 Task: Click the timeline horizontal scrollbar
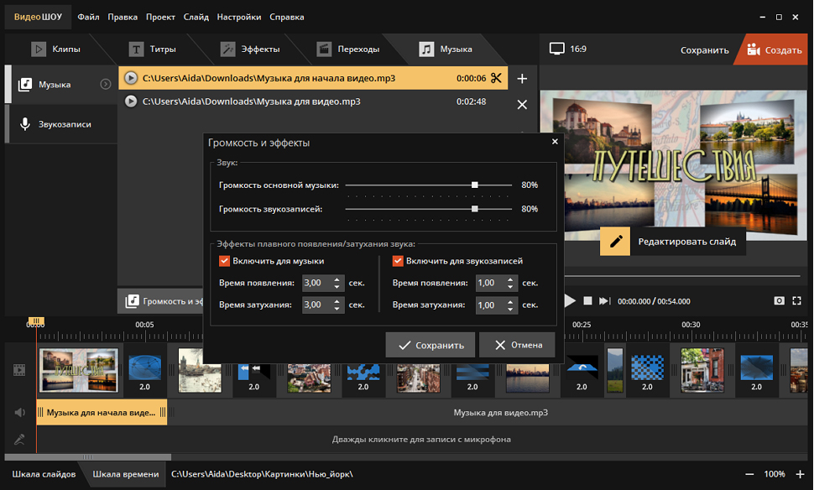coord(88,457)
